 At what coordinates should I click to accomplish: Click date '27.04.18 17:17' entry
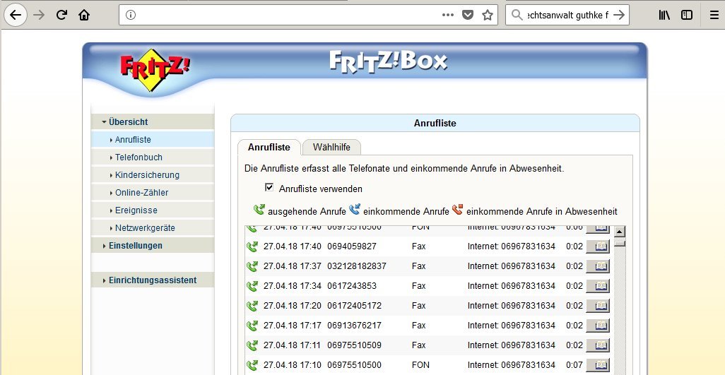(293, 326)
